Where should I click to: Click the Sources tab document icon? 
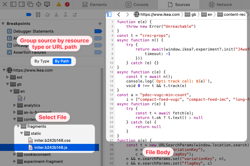[170, 5]
